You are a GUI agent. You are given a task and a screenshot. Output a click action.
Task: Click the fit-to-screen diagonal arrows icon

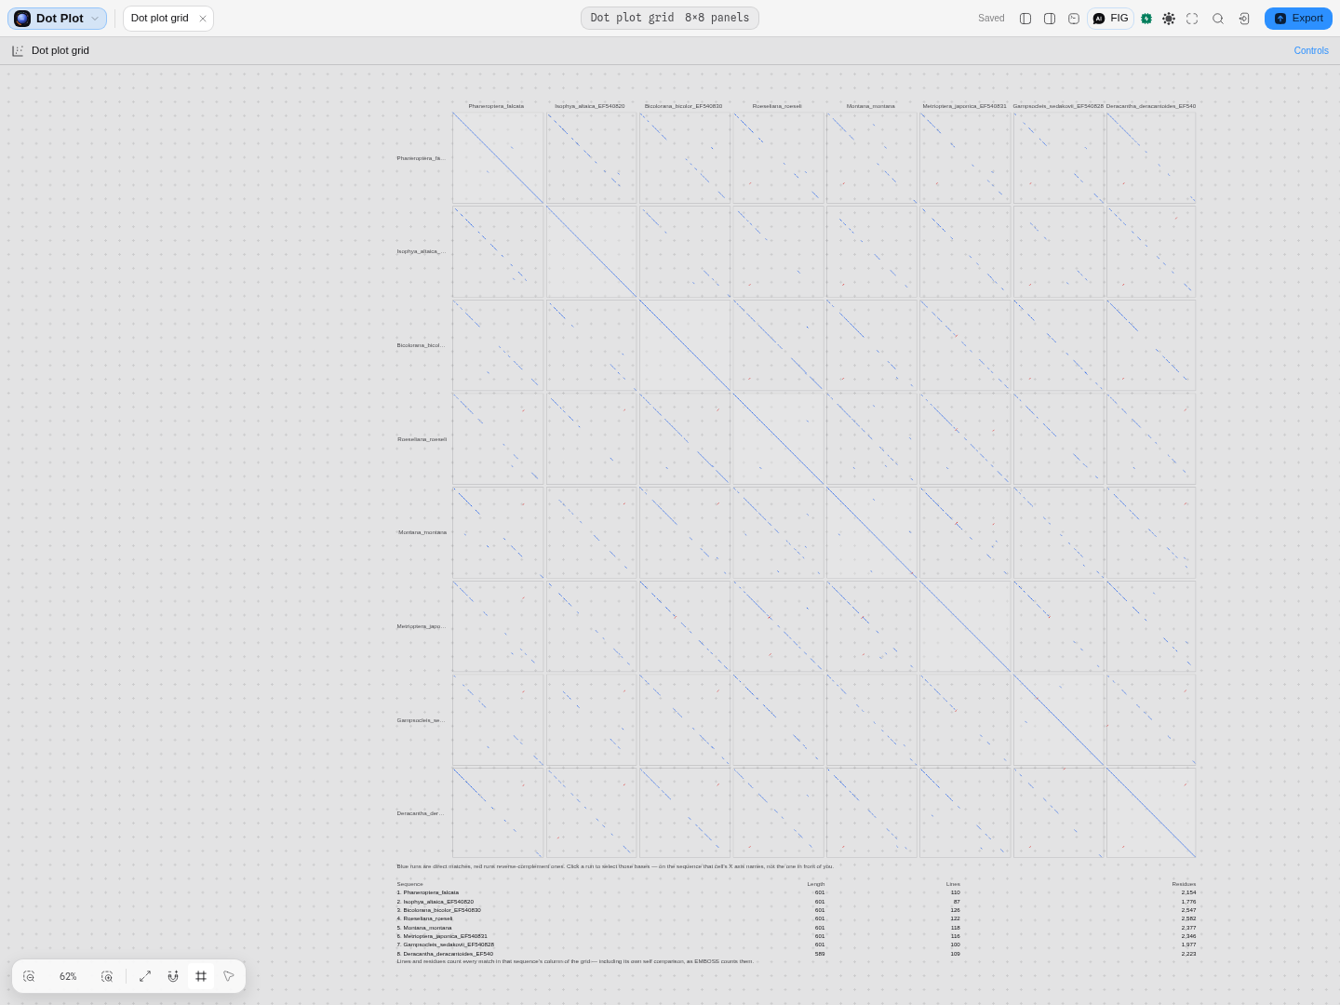[x=145, y=976]
